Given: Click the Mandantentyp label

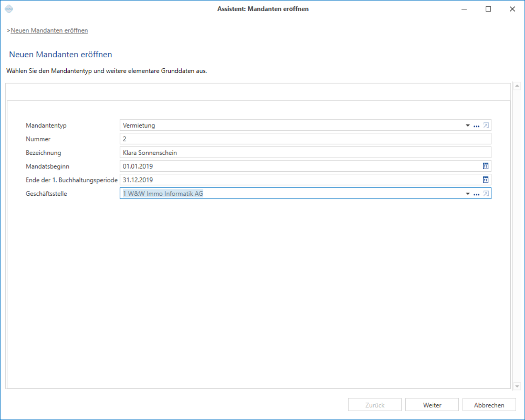Looking at the screenshot, I should tap(46, 126).
